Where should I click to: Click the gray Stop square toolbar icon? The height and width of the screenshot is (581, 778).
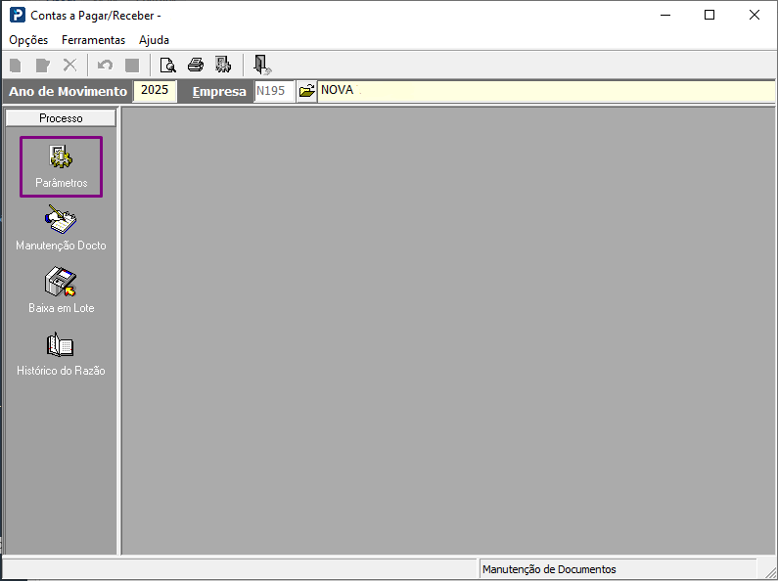pyautogui.click(x=132, y=65)
